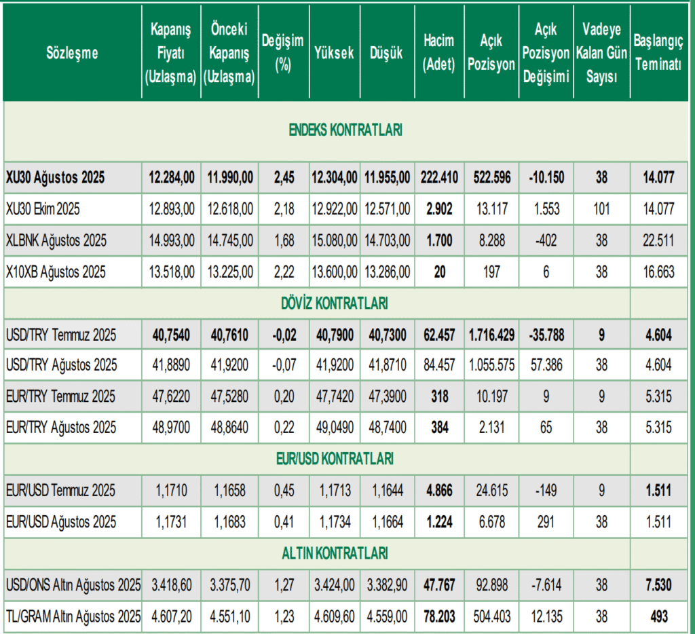
Task: Click the "Açık Pozisyon Değişimi" header
Action: pos(546,53)
